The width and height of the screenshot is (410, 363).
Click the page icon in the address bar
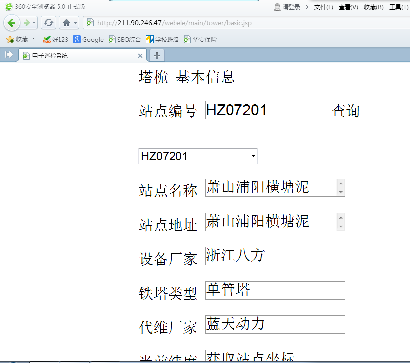tap(90, 23)
